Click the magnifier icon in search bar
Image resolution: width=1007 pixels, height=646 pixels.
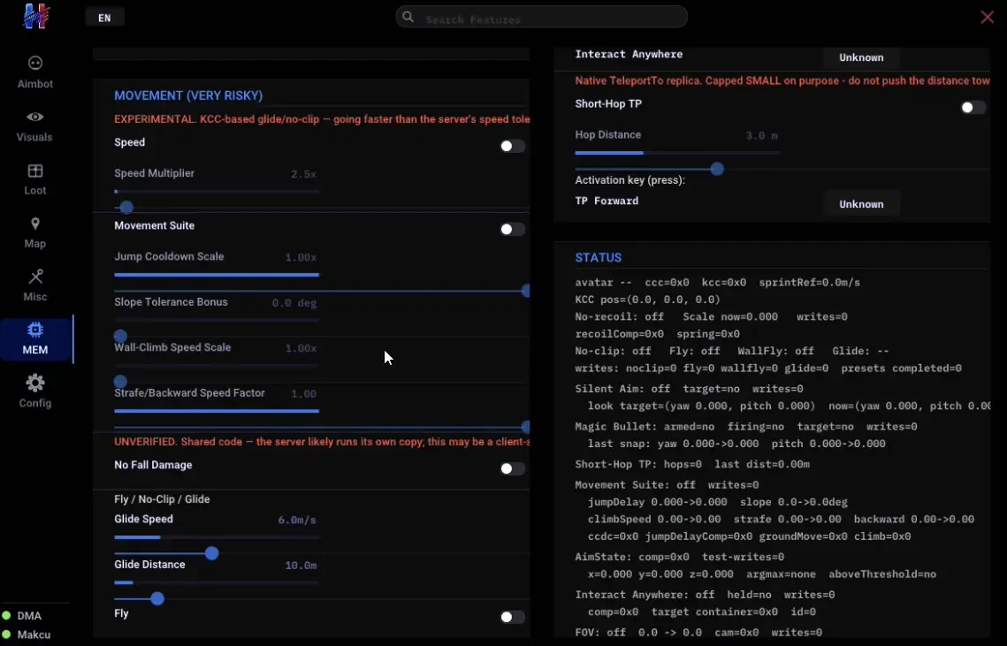408,17
